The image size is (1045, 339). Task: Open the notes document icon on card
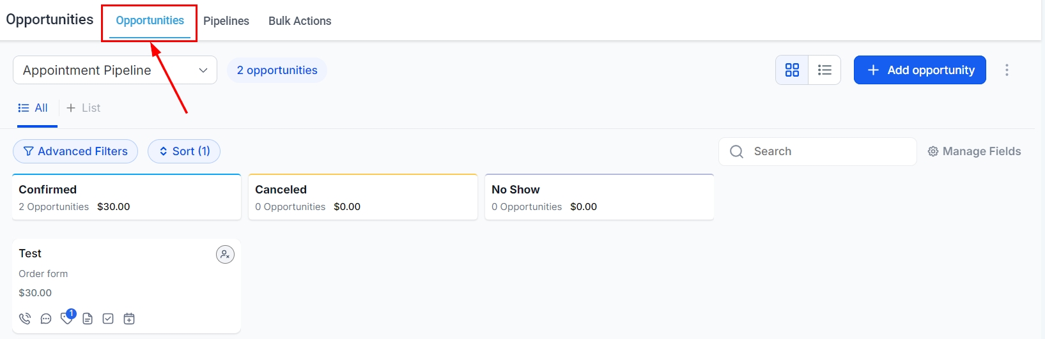(x=88, y=319)
